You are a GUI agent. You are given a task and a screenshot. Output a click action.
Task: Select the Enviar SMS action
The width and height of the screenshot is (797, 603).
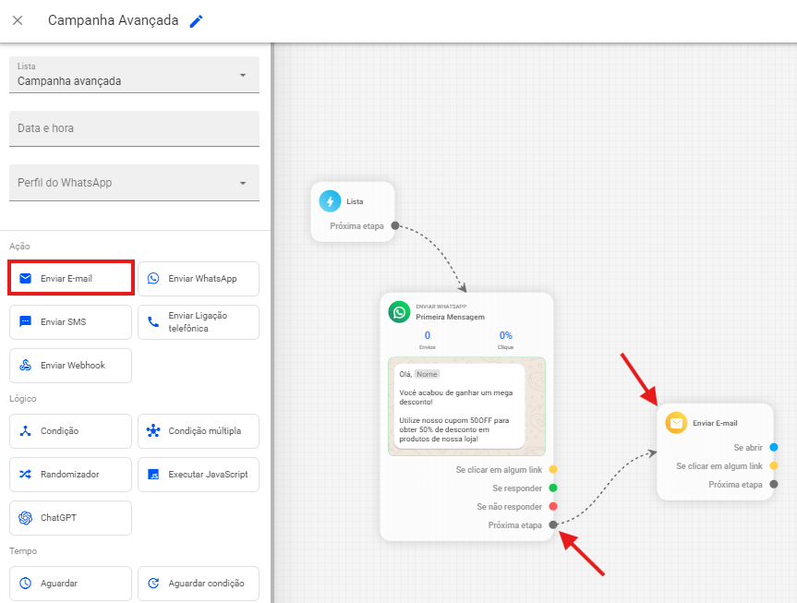pos(71,322)
